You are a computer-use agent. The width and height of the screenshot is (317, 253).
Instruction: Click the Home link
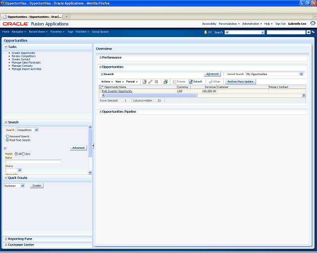tap(5, 32)
